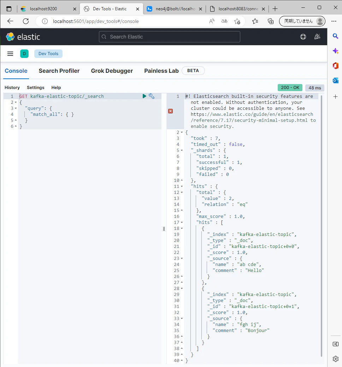The height and width of the screenshot is (367, 342).
Task: Collapse response root object at line 2
Action: (x=182, y=132)
